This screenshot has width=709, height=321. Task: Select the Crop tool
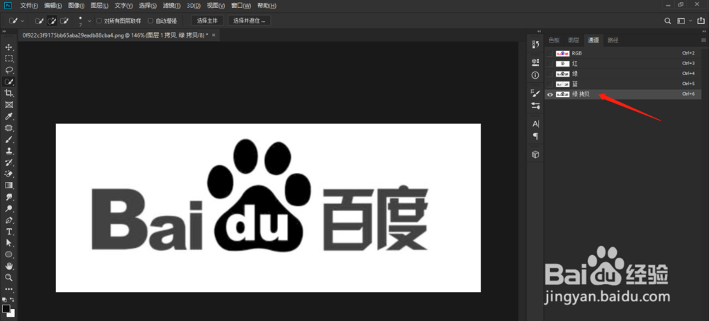tap(9, 93)
